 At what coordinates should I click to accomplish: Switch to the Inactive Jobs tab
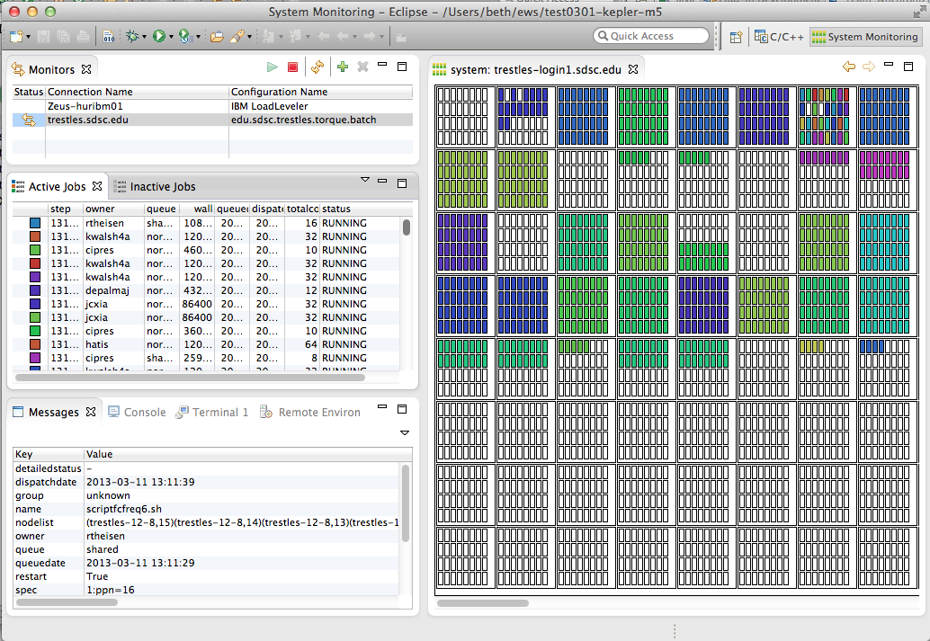pos(156,187)
